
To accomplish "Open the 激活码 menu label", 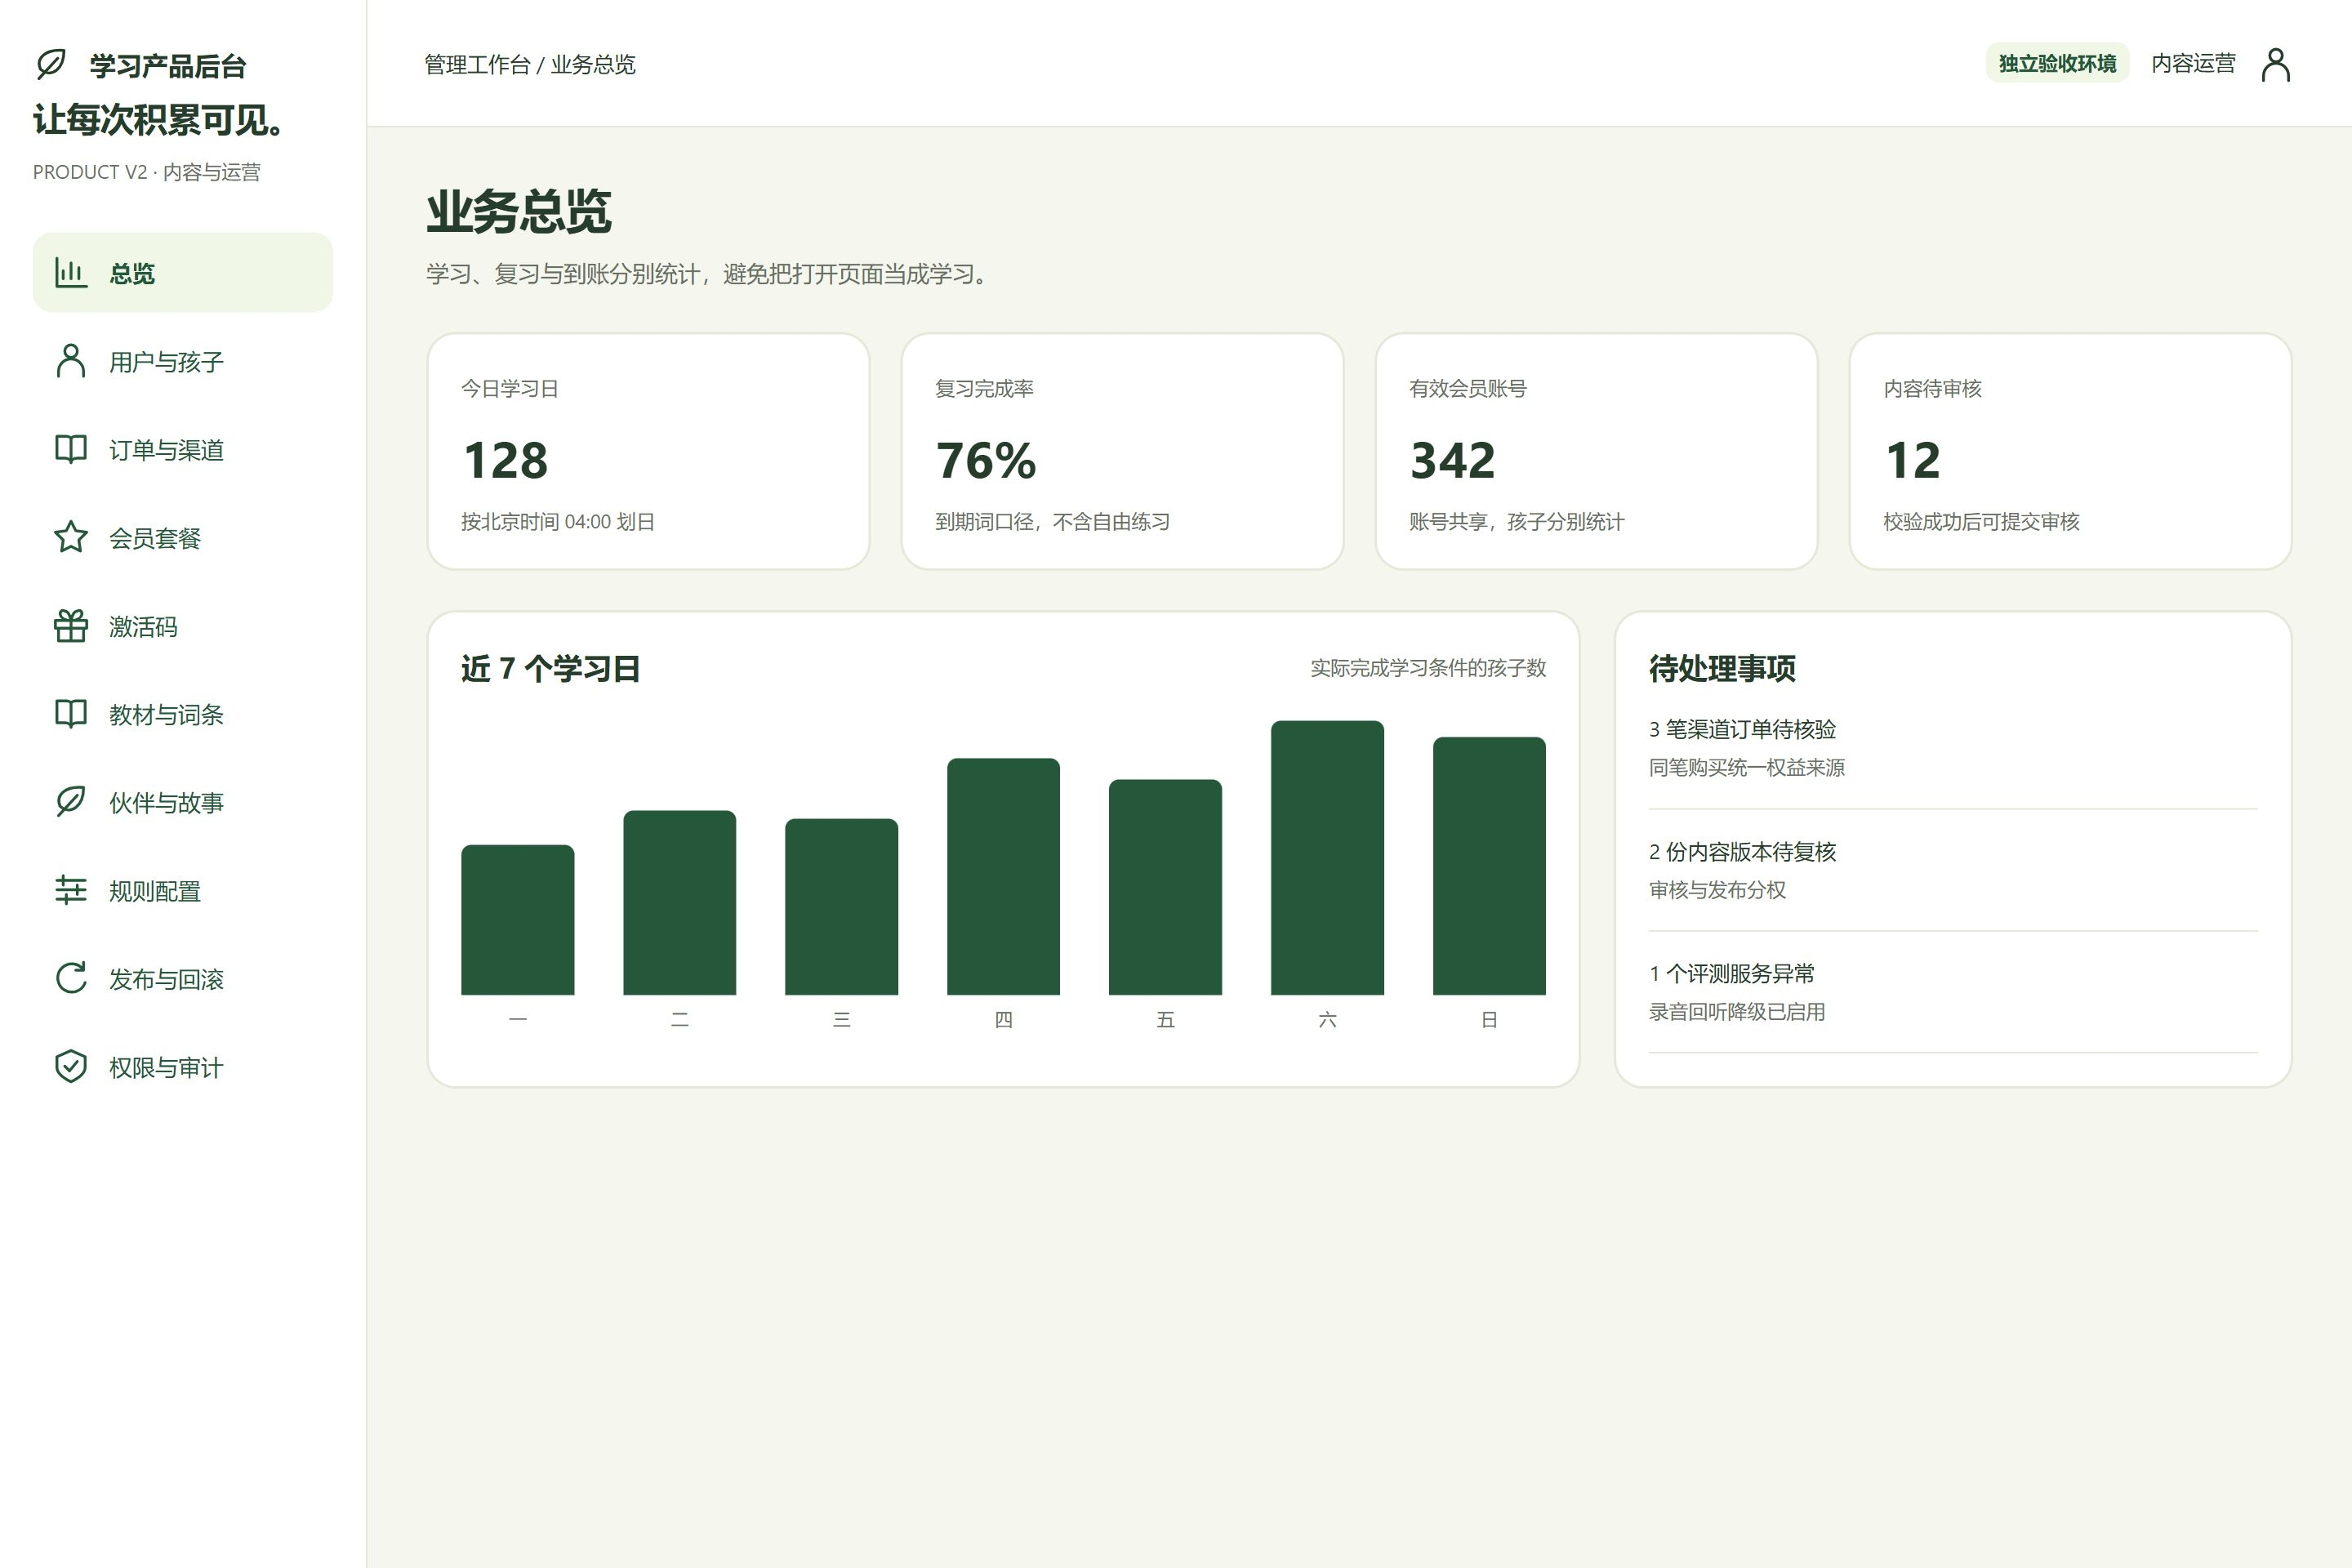I will pos(143,626).
